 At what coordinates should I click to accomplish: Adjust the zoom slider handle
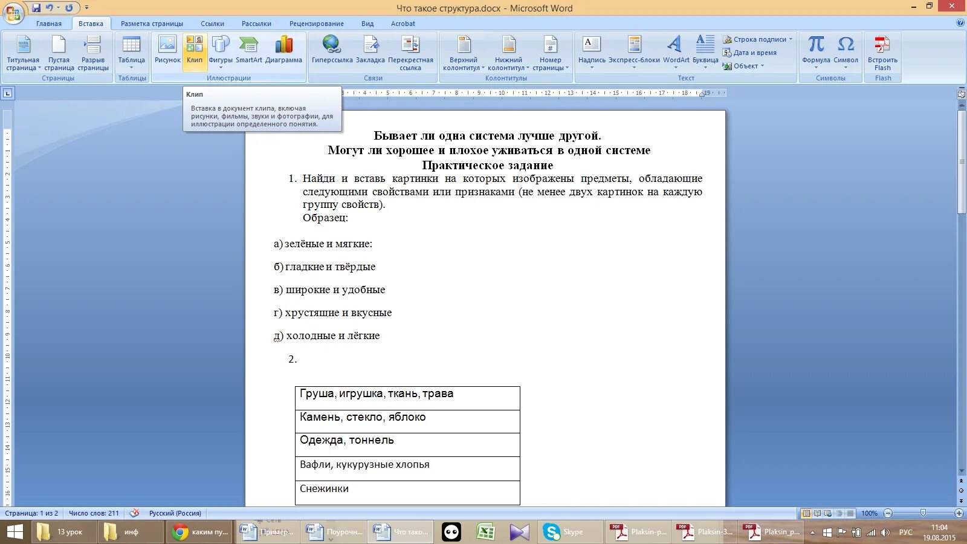point(923,513)
